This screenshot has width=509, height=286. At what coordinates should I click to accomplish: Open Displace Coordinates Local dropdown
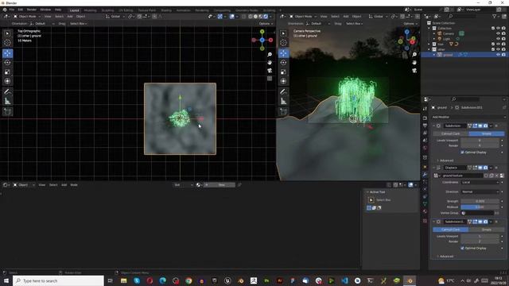pos(480,182)
